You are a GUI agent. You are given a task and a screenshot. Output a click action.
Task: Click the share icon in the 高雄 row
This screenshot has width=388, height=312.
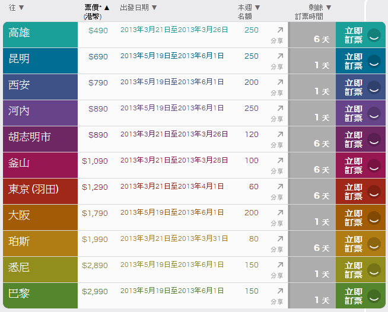(278, 35)
